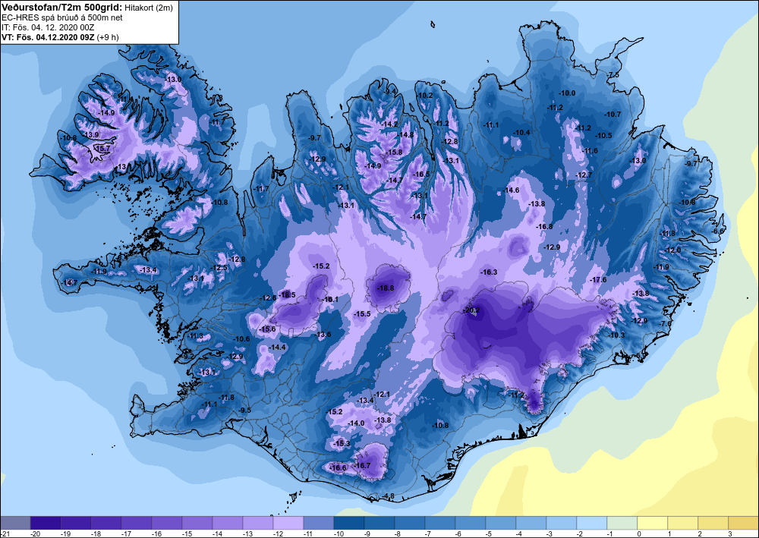Click the -14.8 temperature value on the map
This screenshot has height=538, width=759.
tap(406, 134)
